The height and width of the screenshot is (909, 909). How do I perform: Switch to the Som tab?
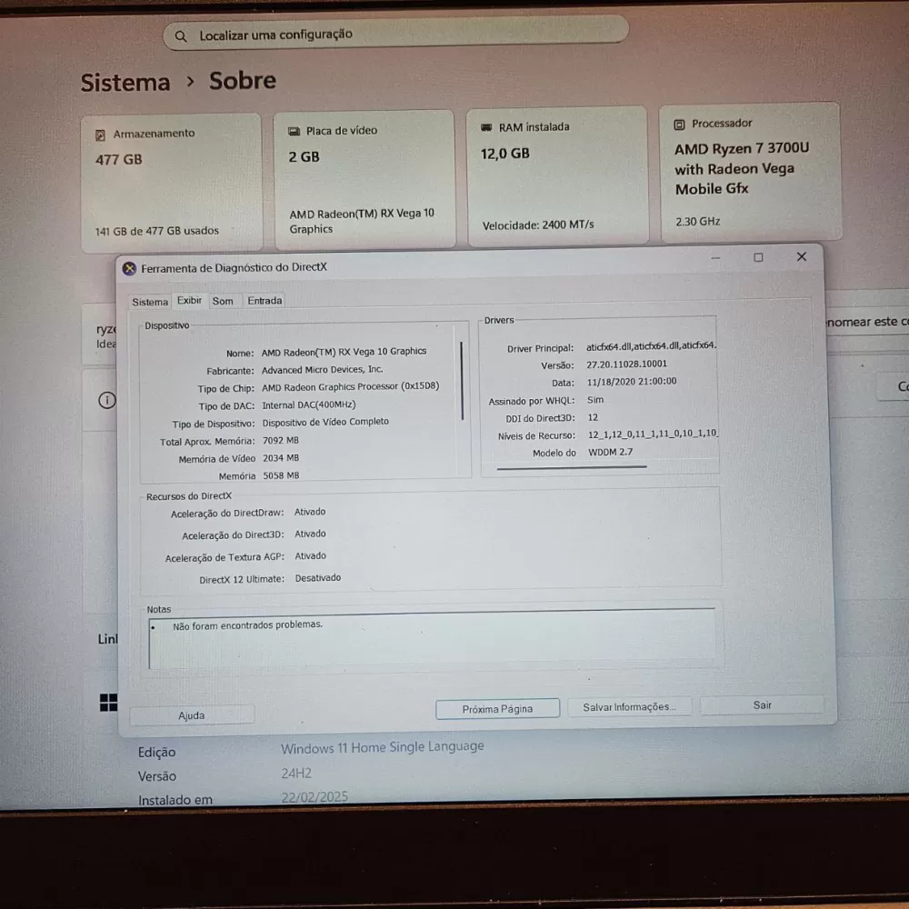point(223,301)
